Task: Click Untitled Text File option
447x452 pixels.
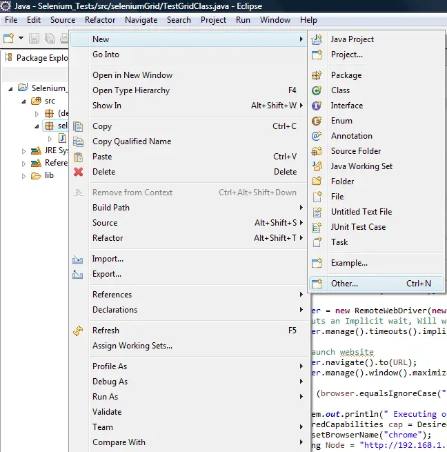Action: point(361,212)
